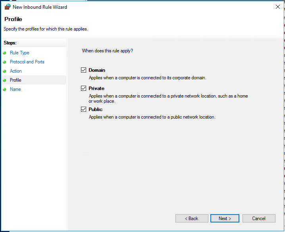Cancel the inbound rule wizard
The width and height of the screenshot is (285, 232).
click(259, 219)
